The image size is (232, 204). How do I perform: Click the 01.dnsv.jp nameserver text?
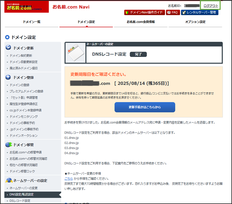point(72,138)
